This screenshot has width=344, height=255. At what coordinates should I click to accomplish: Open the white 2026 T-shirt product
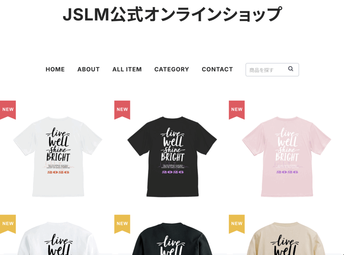pos(58,157)
